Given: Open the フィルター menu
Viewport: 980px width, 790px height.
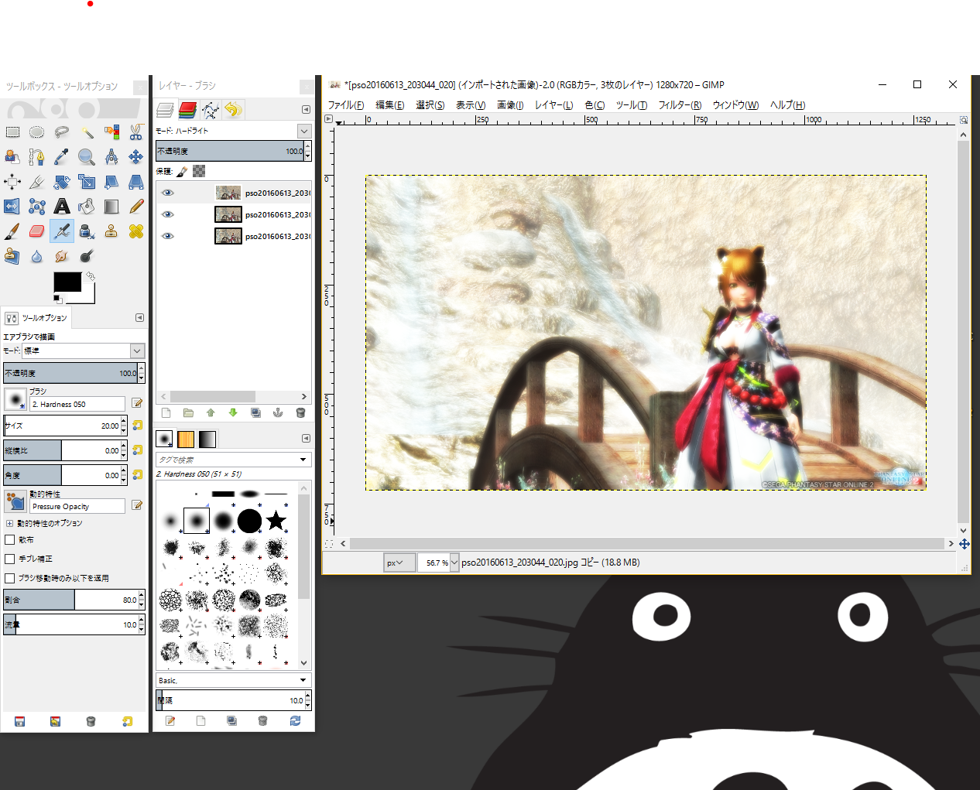Looking at the screenshot, I should click(680, 105).
